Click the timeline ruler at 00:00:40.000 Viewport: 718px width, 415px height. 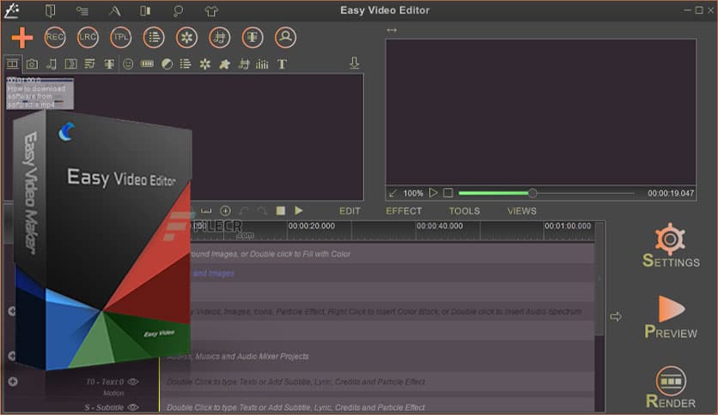tap(440, 226)
